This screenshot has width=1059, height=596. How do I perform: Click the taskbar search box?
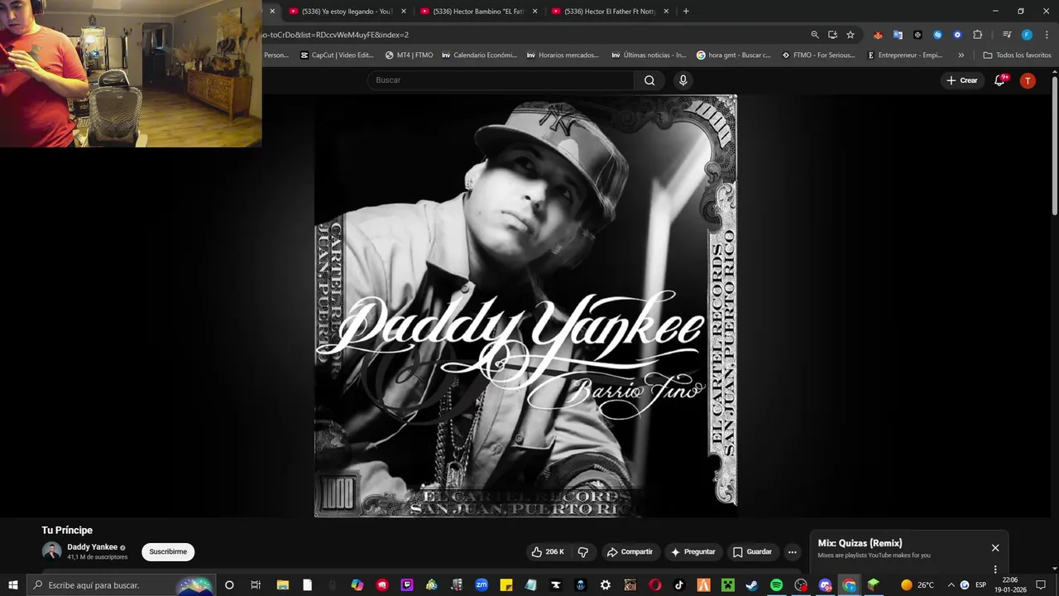pos(122,585)
